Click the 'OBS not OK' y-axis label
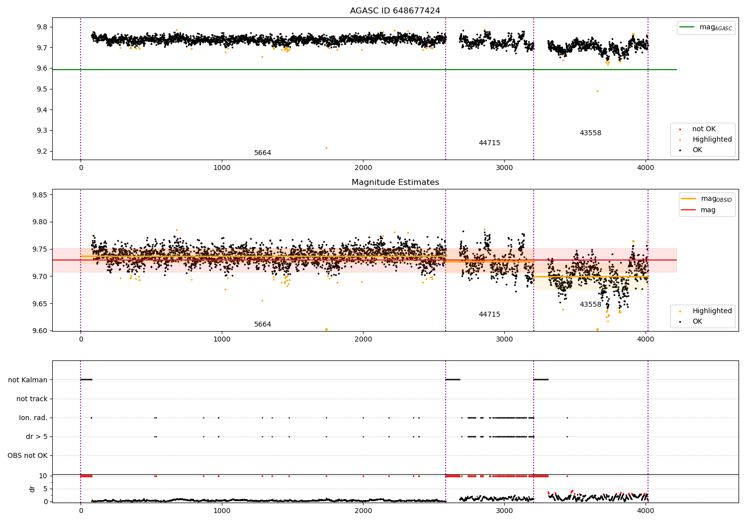This screenshot has width=746, height=522. tap(27, 456)
